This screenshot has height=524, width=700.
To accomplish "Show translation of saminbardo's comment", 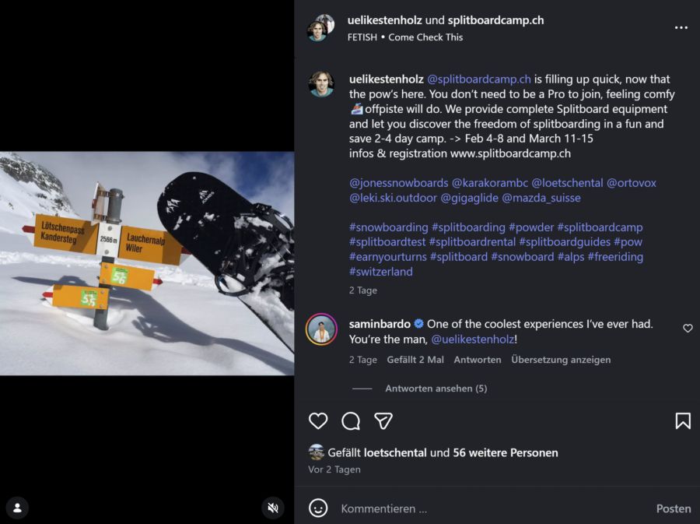I will tap(561, 360).
